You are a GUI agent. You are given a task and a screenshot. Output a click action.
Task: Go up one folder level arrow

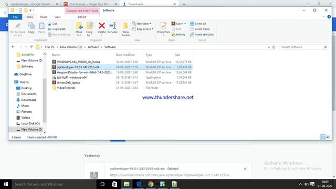click(31, 47)
